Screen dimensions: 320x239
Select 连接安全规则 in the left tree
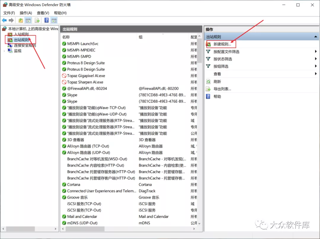click(25, 45)
